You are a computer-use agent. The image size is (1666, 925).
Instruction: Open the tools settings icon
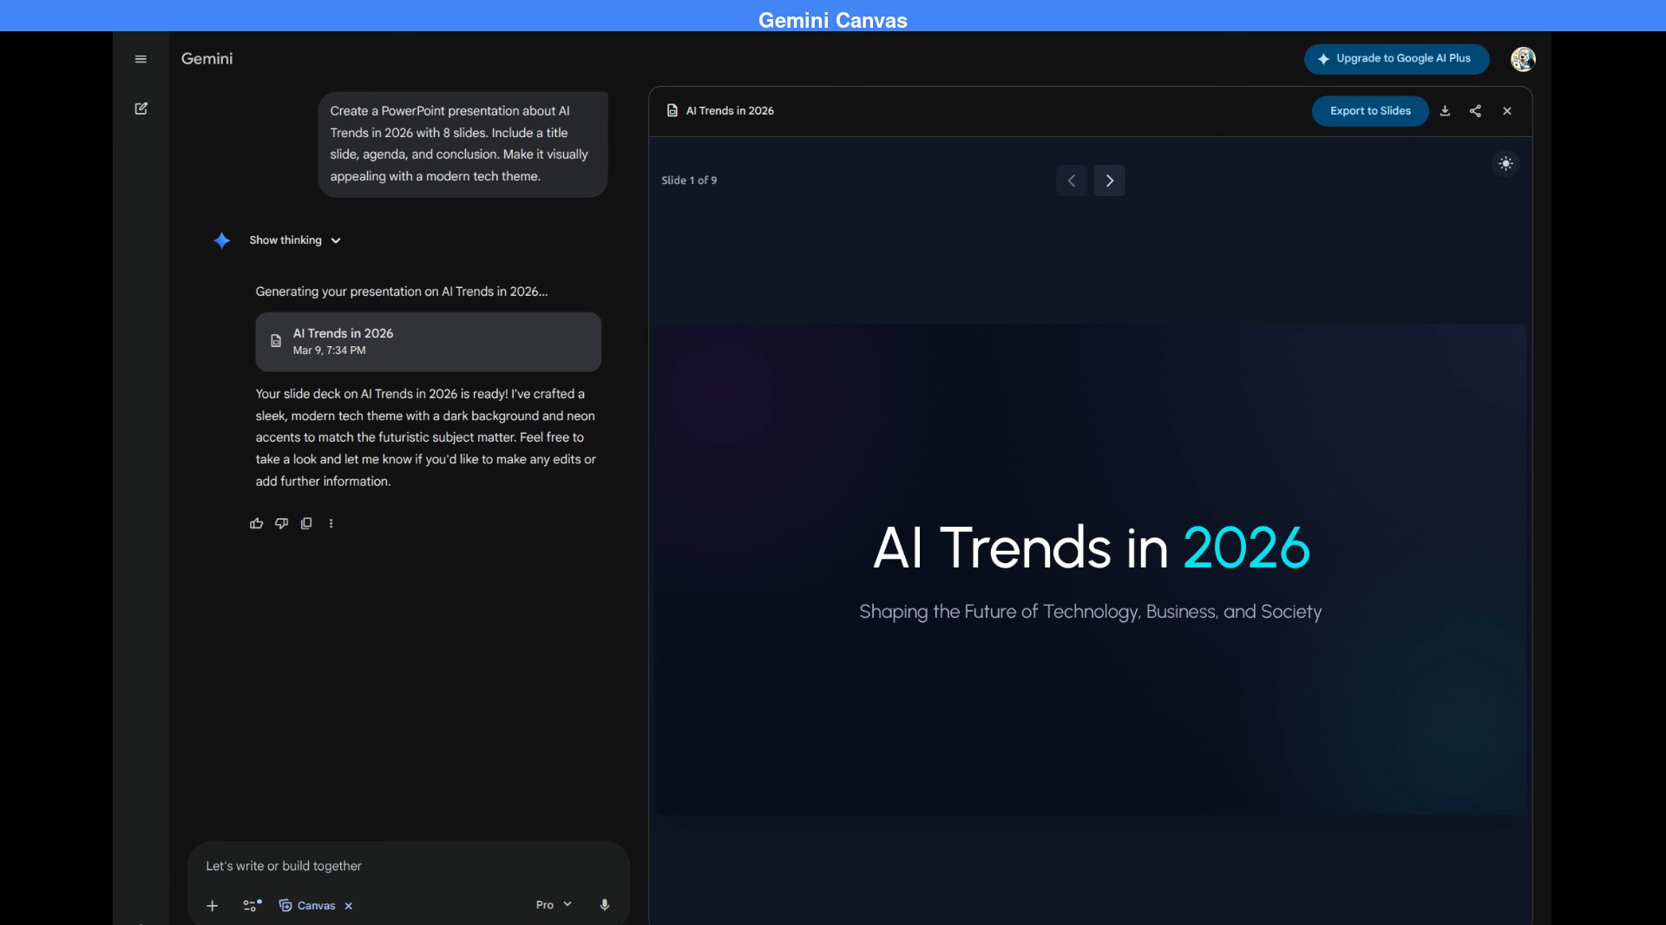pos(252,906)
